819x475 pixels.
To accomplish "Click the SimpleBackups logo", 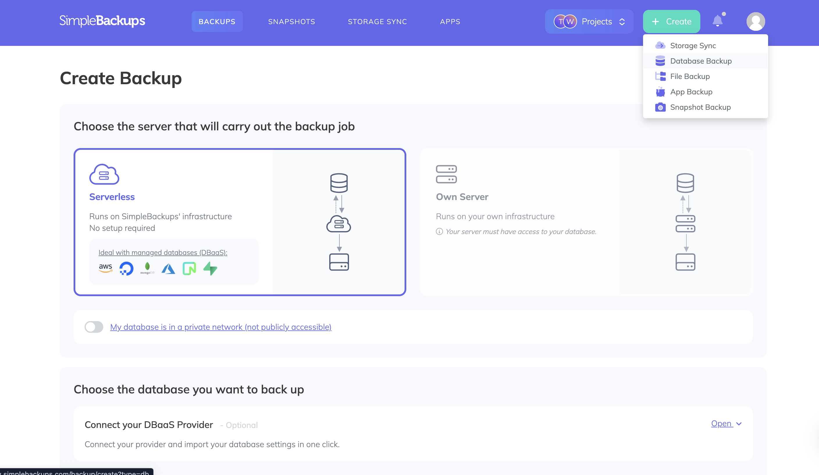I will coord(102,21).
